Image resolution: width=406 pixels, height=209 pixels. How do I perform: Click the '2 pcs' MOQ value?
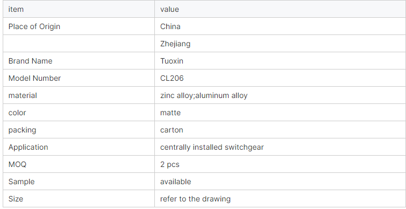pos(170,164)
